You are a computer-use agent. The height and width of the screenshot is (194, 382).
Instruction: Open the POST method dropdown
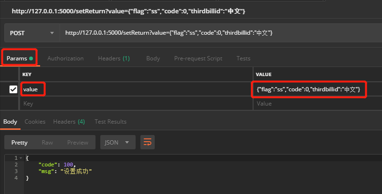pyautogui.click(x=32, y=33)
